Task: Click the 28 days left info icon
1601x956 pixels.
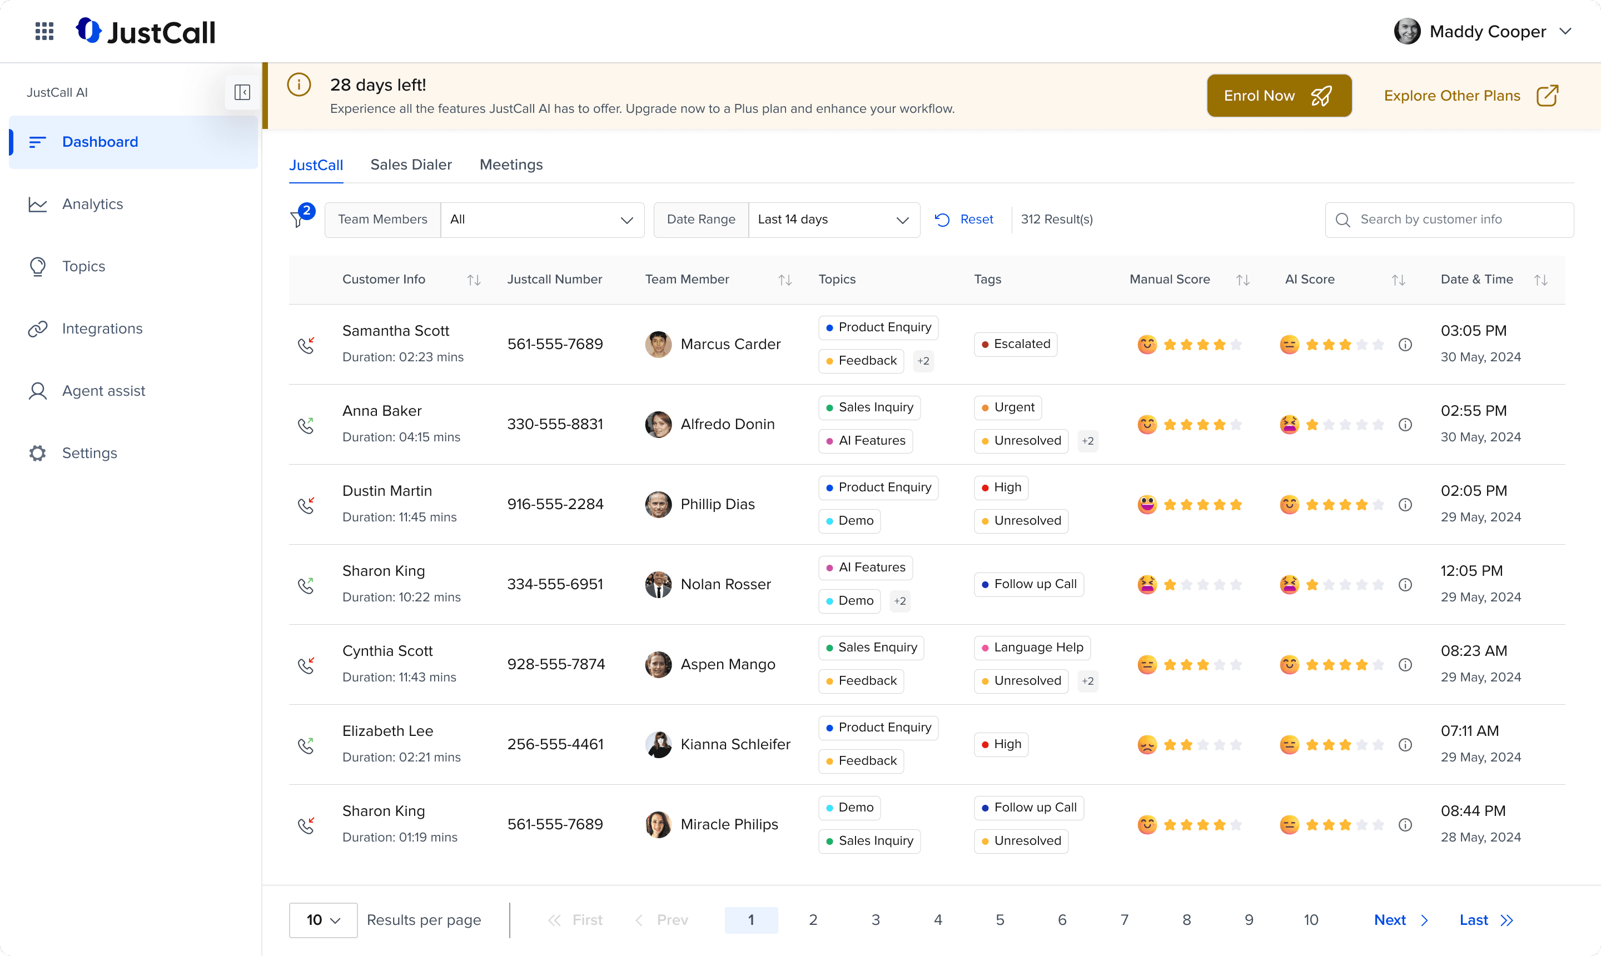Action: [x=299, y=84]
